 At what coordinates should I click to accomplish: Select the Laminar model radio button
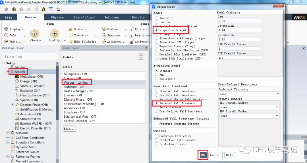point(157,22)
